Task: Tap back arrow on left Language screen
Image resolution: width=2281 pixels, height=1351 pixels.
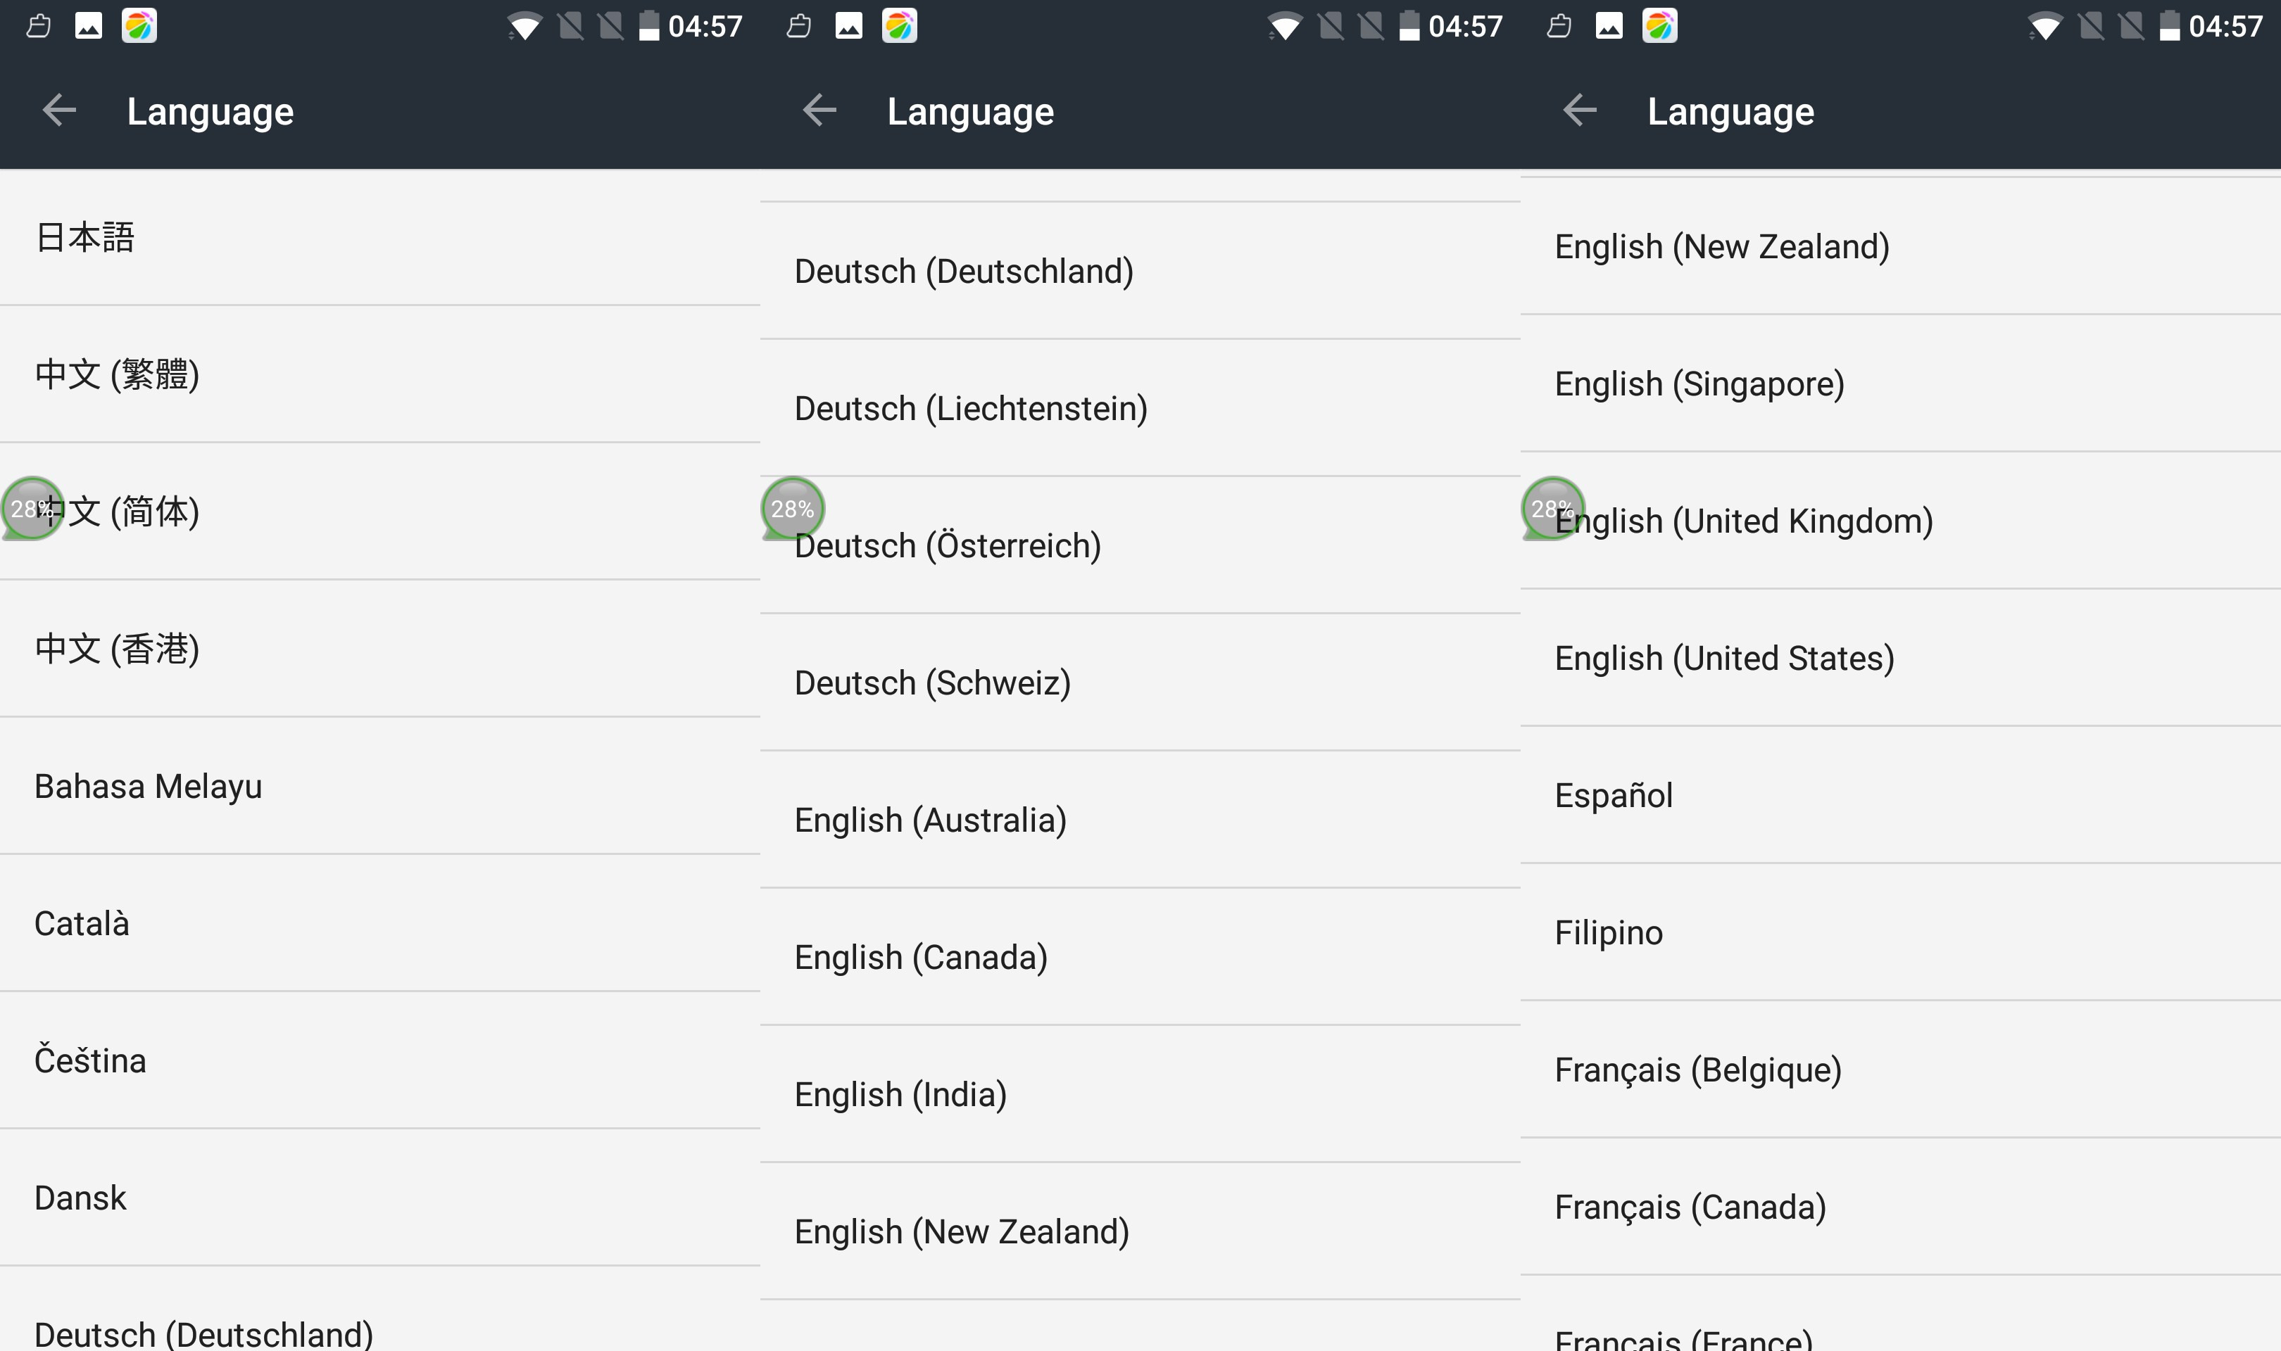Action: (59, 111)
